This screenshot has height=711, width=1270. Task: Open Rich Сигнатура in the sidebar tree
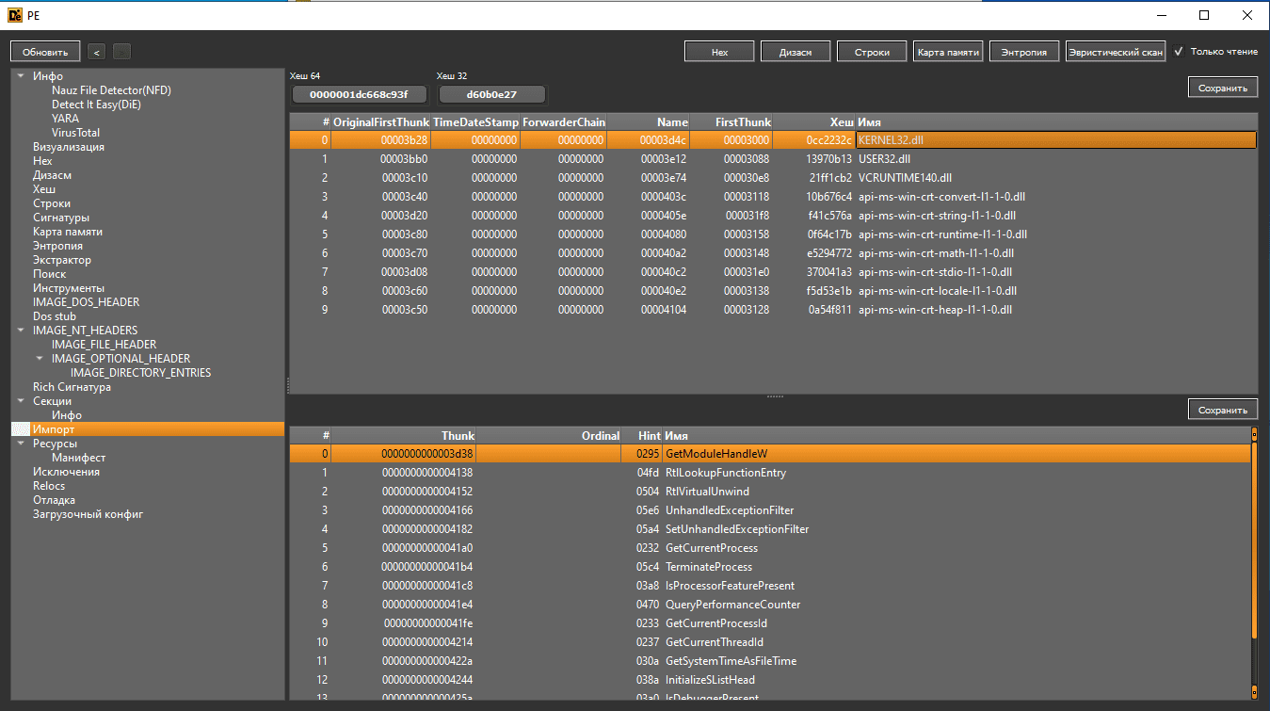(x=72, y=387)
